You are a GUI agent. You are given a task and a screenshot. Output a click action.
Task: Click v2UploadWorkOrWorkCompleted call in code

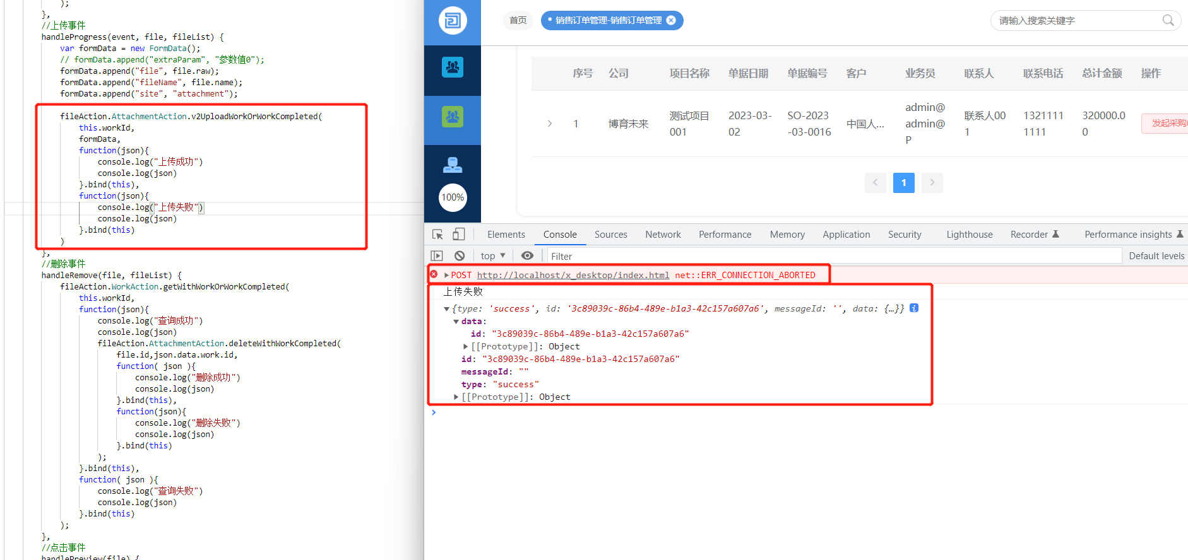tap(255, 117)
